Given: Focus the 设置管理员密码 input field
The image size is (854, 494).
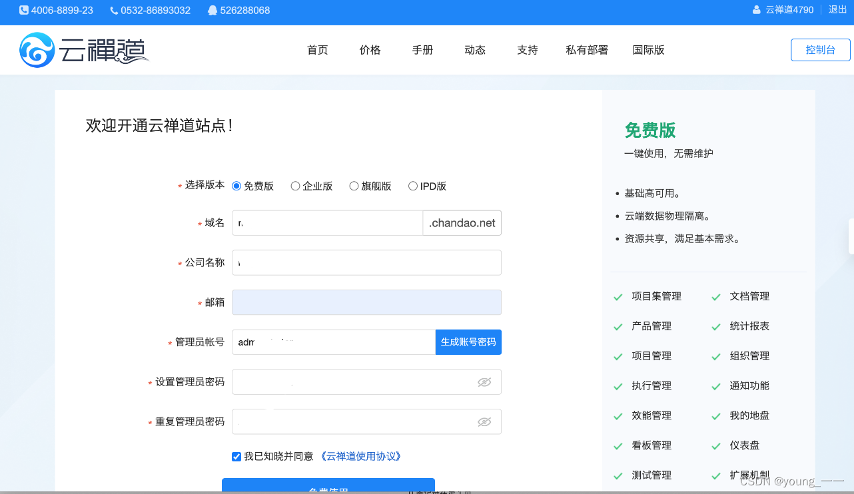Looking at the screenshot, I should point(366,382).
